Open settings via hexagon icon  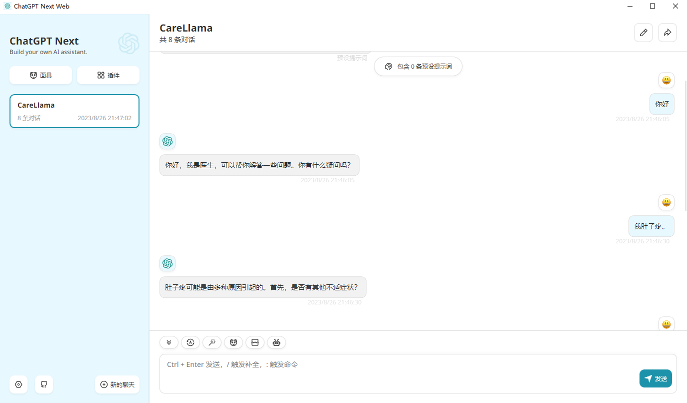pyautogui.click(x=18, y=384)
